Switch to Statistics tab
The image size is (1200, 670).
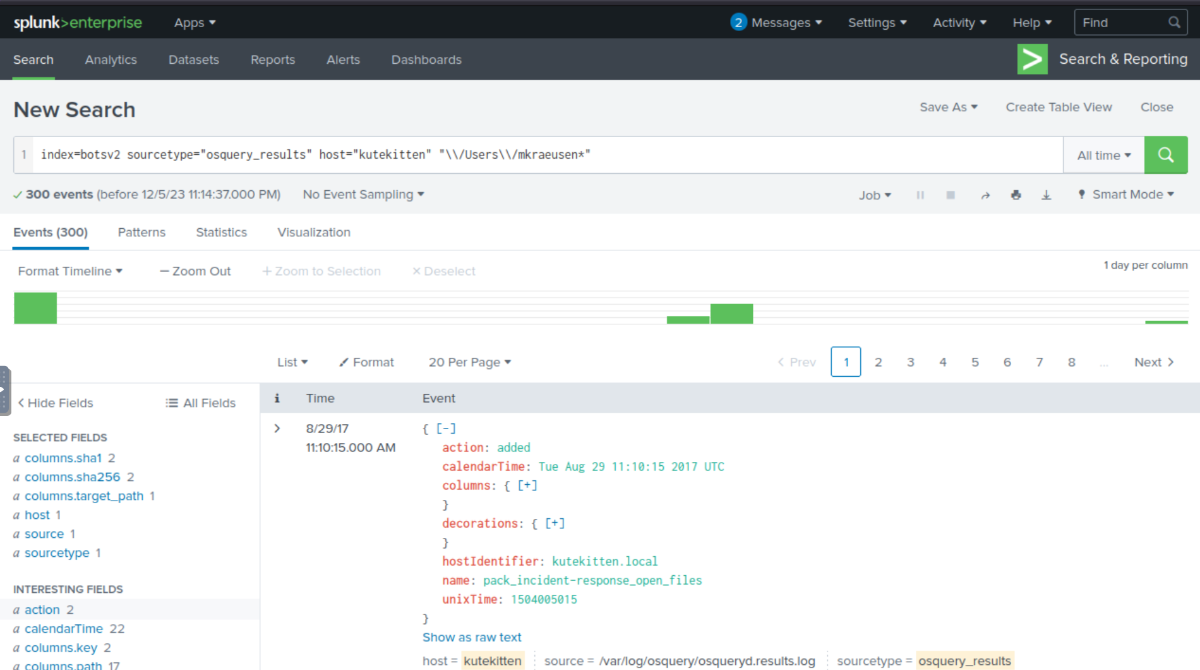pyautogui.click(x=222, y=233)
